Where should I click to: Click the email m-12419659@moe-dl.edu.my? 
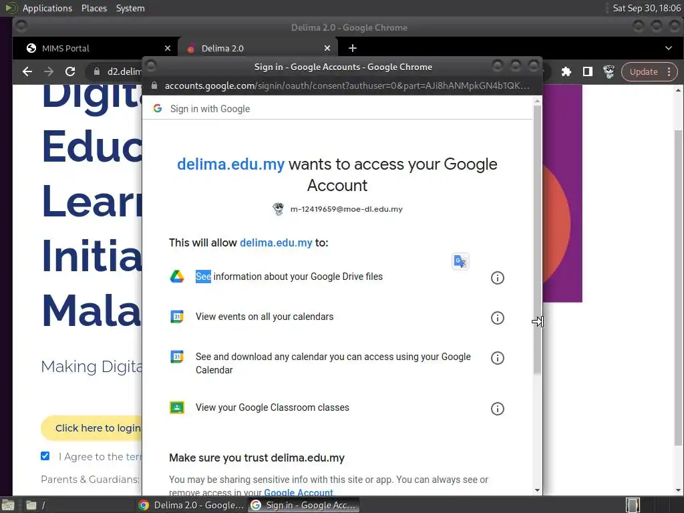click(347, 209)
